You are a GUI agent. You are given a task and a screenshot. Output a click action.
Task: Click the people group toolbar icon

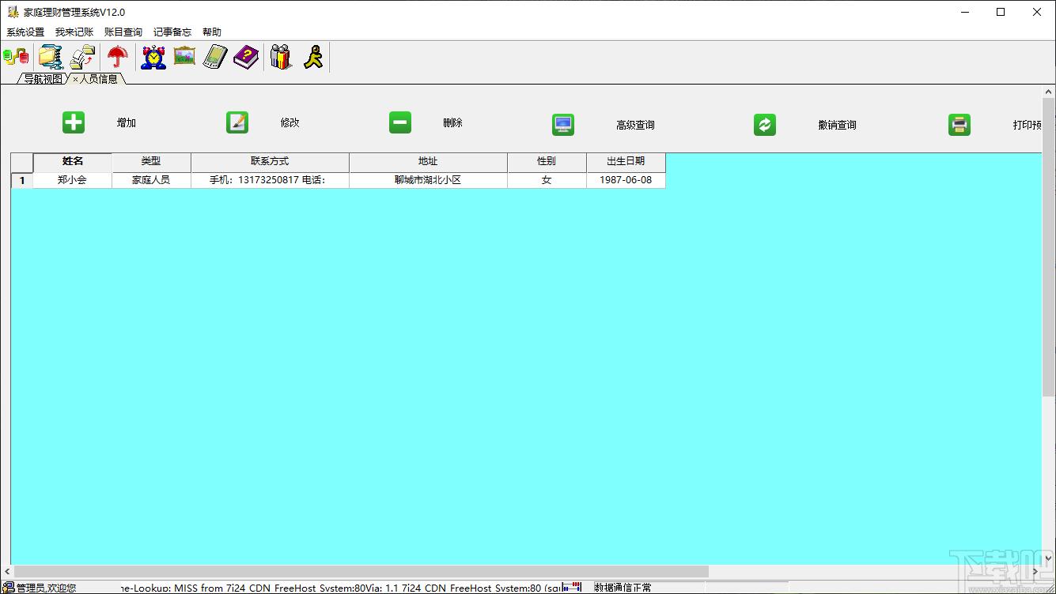pyautogui.click(x=281, y=57)
